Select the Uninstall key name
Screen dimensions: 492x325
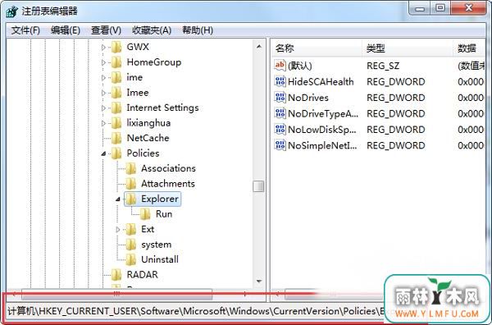pyautogui.click(x=160, y=259)
